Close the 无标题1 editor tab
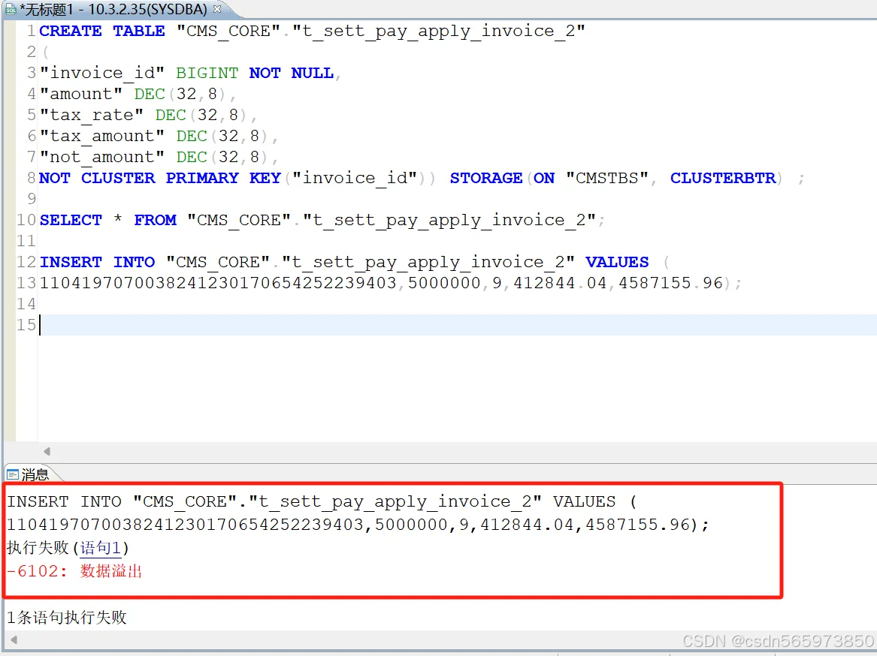 (x=217, y=9)
